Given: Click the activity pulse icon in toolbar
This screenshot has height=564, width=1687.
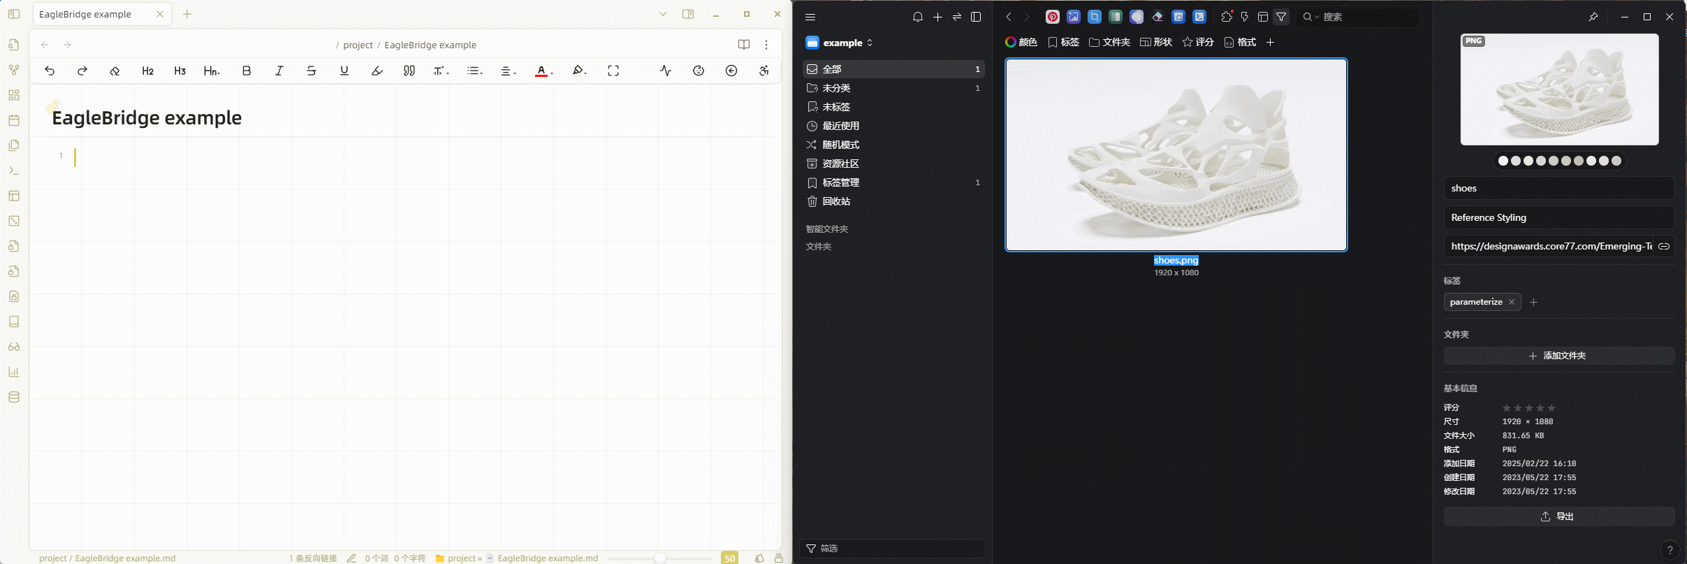Looking at the screenshot, I should click(666, 71).
